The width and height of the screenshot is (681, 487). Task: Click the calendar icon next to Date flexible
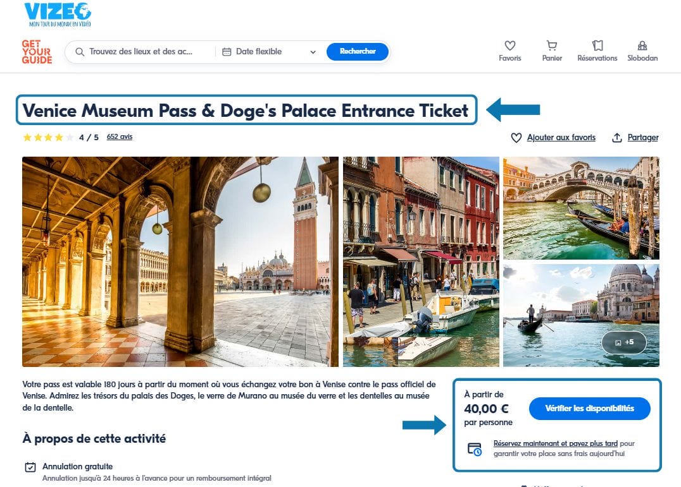[227, 51]
